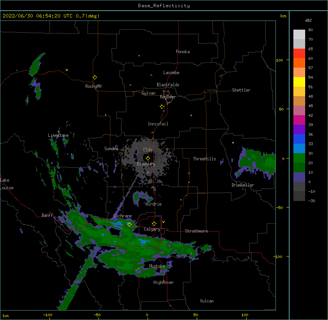Click the -100 tick on bottom axis
This screenshot has height=320, width=328.
tap(48, 315)
